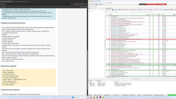Open the Помощь menu in SiteAnalyzer
The height and width of the screenshot is (99, 176).
(x=110, y=3)
